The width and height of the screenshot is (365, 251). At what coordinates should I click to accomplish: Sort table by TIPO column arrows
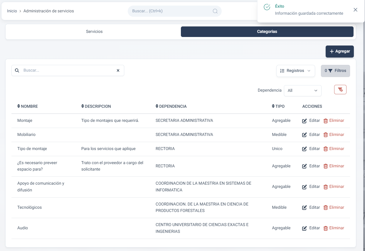[x=273, y=106]
